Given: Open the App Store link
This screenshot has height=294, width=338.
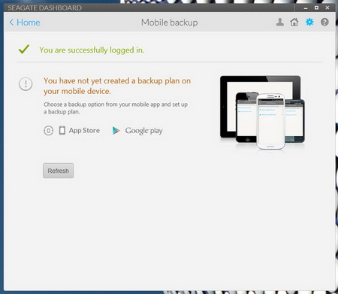Looking at the screenshot, I should pos(84,130).
